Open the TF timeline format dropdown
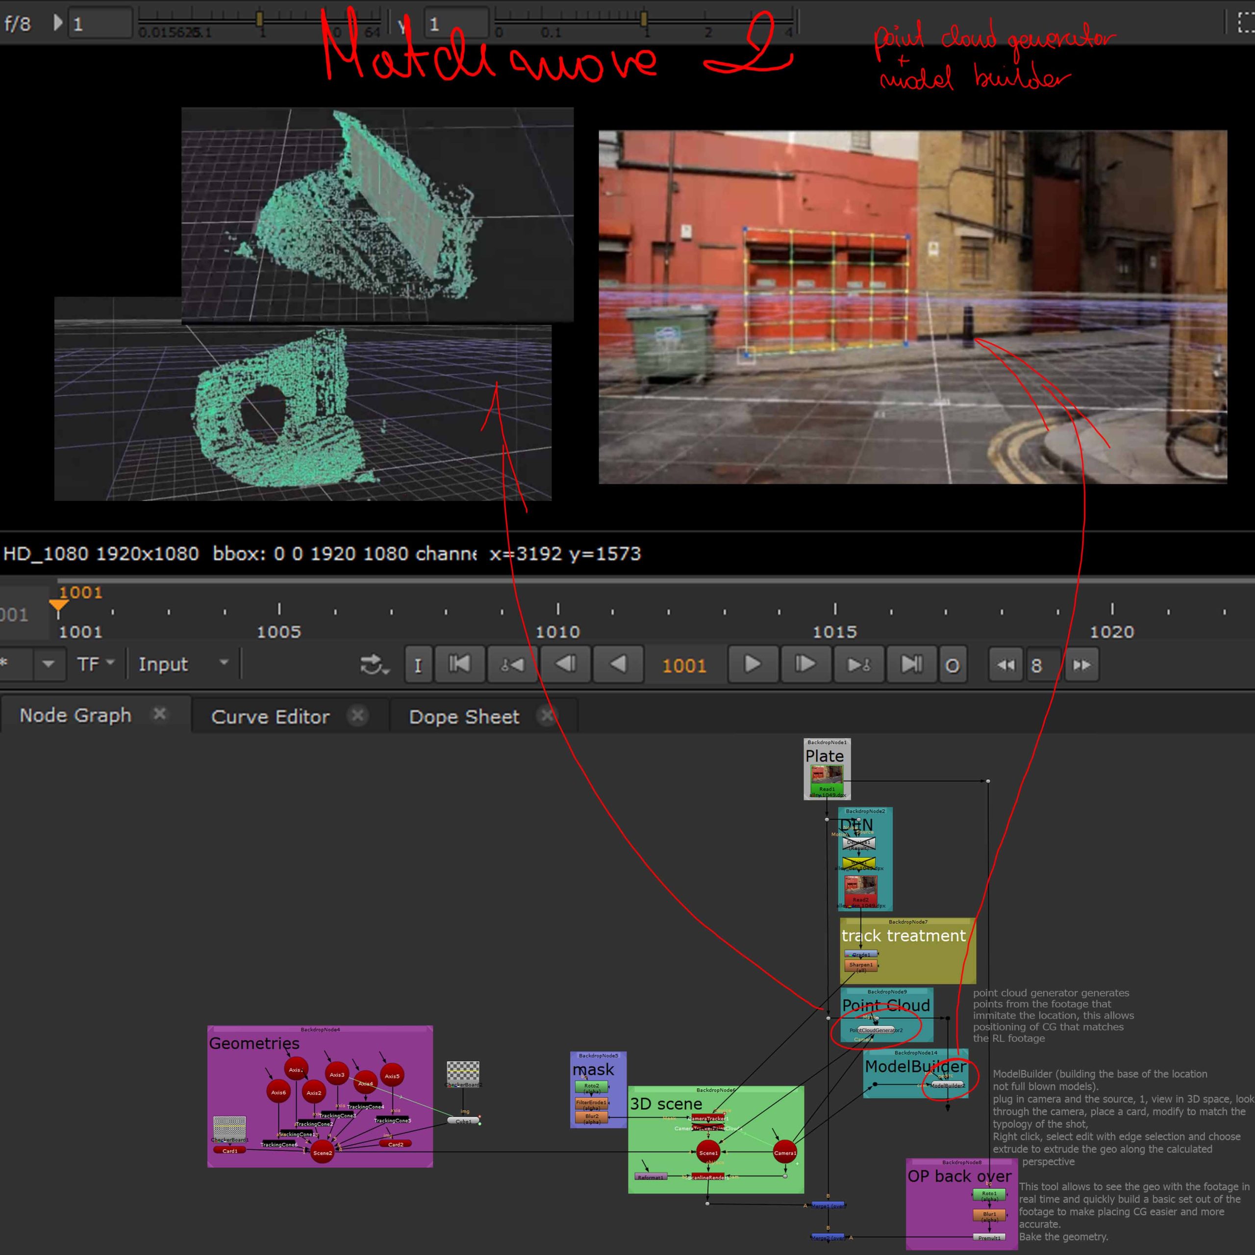 96,664
